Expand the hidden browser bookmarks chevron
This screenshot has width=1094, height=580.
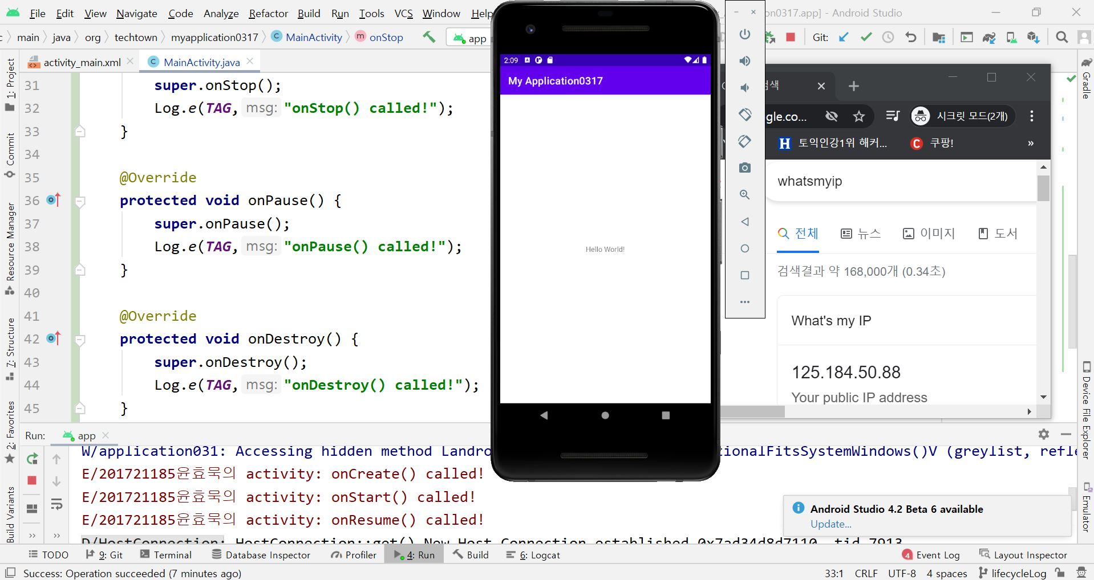click(1030, 143)
